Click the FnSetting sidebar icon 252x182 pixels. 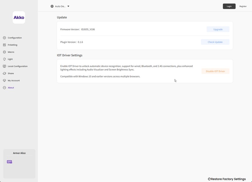coord(4,45)
